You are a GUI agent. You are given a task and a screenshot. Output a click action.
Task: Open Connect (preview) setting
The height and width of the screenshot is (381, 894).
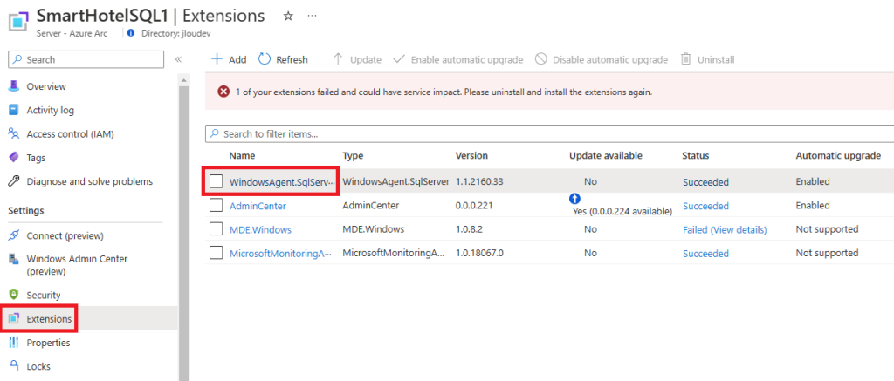point(65,235)
